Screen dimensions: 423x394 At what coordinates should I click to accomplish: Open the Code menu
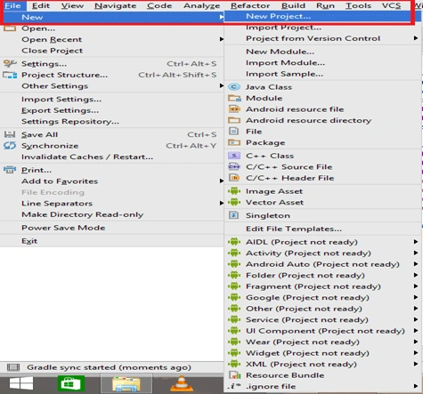point(159,5)
